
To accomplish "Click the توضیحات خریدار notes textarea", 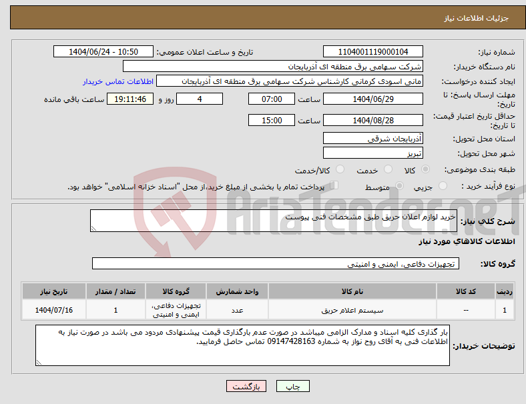I will coord(242,345).
